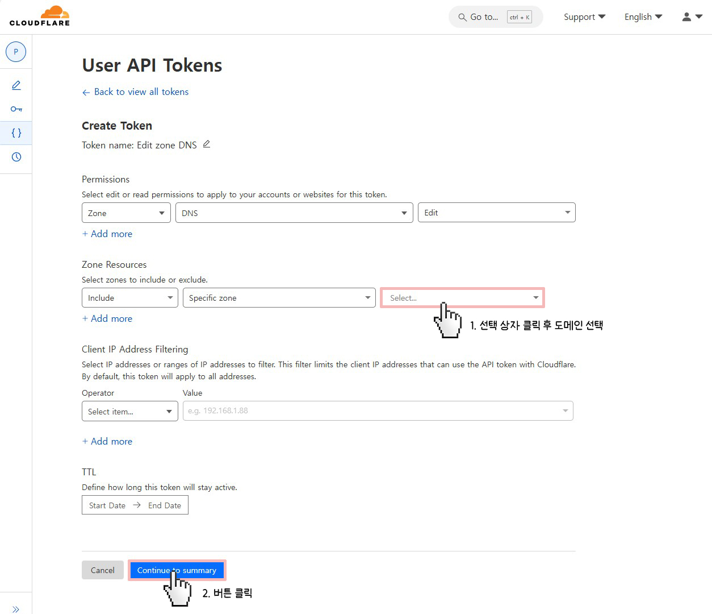Click the search magnifier icon in Go to
This screenshot has width=712, height=614.
coord(462,17)
